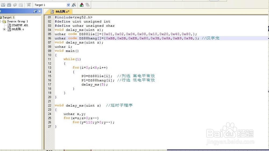The image size is (269, 151).
Task: Click the //行选 低电平有效 comment
Action: (x=136, y=80)
